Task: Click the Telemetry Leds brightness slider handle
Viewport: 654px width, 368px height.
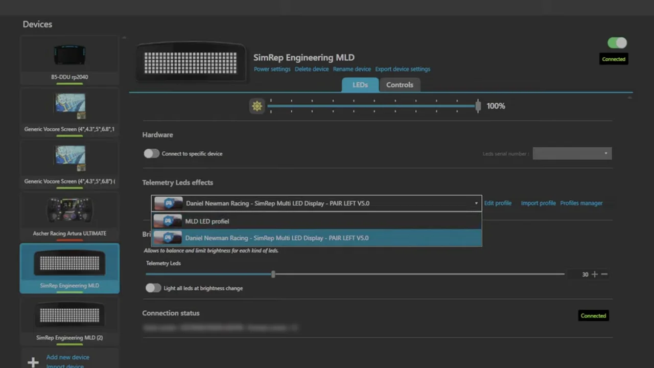Action: (273, 274)
